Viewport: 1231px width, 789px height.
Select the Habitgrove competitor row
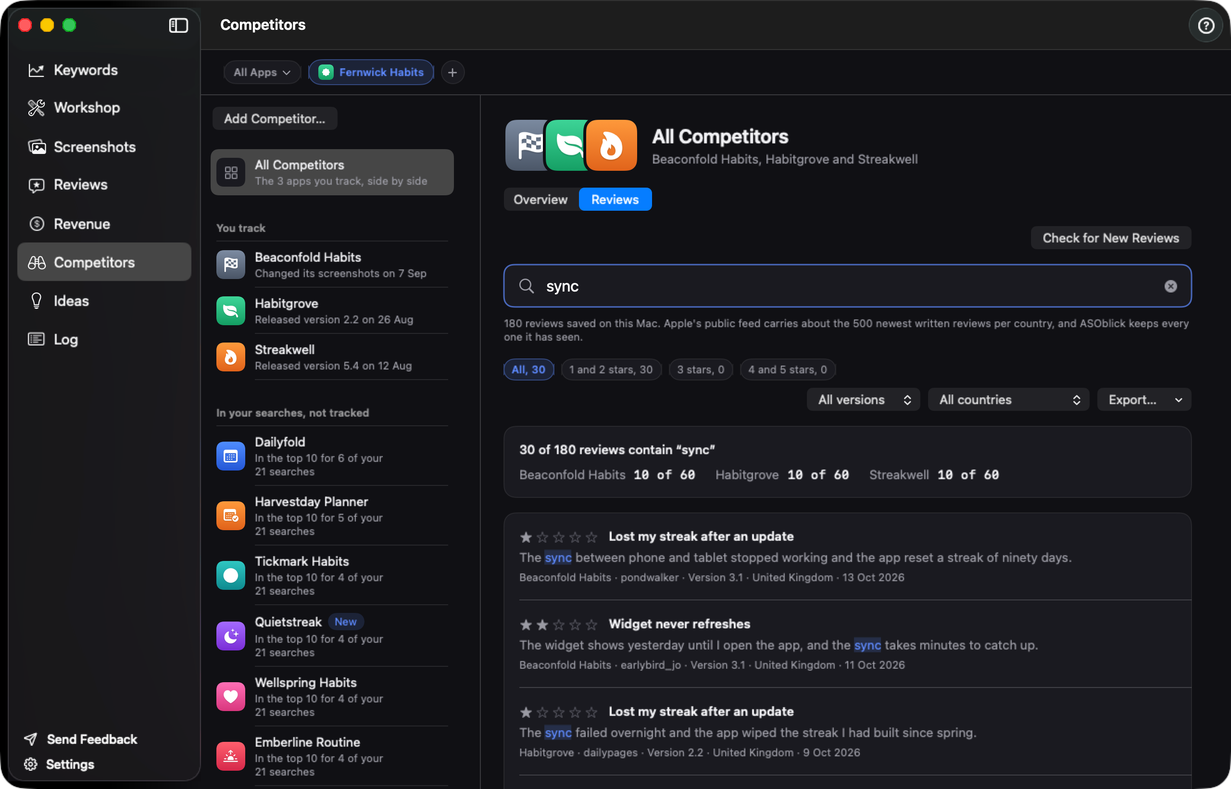[x=332, y=310]
